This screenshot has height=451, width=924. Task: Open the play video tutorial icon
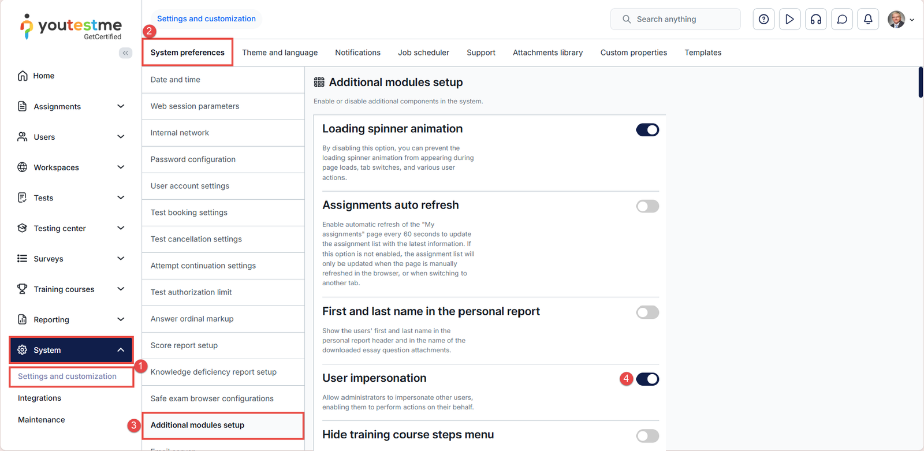(789, 20)
